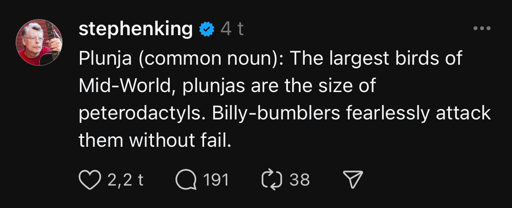512x208 pixels.
Task: Like the stephenking post with heart icon
Action: tap(89, 179)
